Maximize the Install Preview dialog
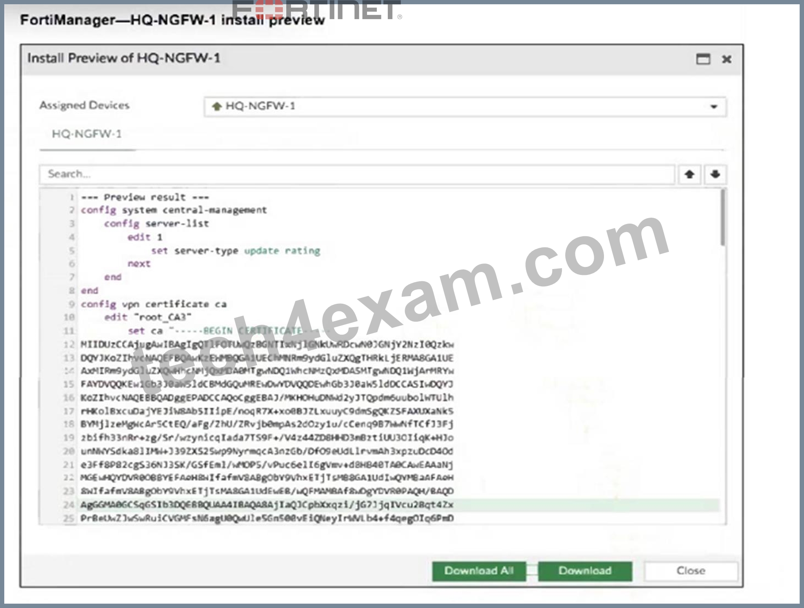 pos(703,59)
